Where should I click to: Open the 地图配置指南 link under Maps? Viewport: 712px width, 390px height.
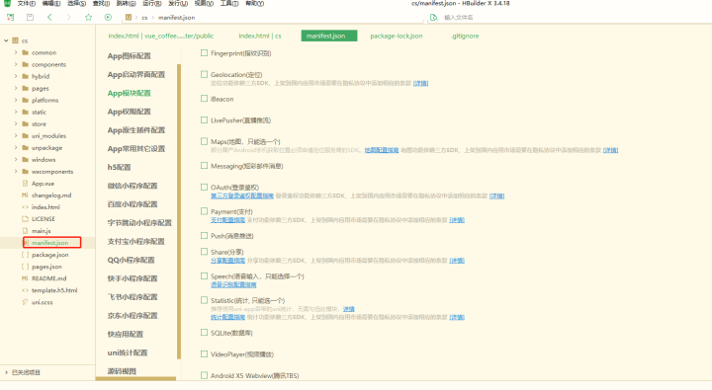tap(382, 150)
